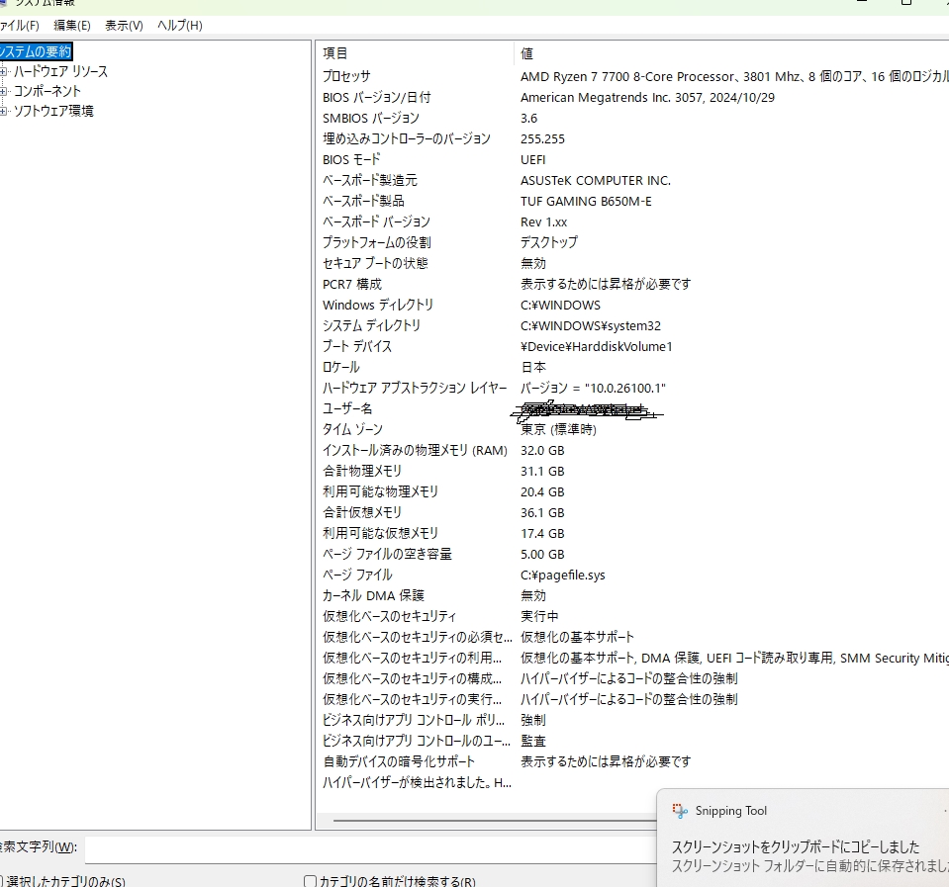The width and height of the screenshot is (949, 887).
Task: Click the AMD Ryzen 7 7700 processor value
Action: pyautogui.click(x=734, y=76)
